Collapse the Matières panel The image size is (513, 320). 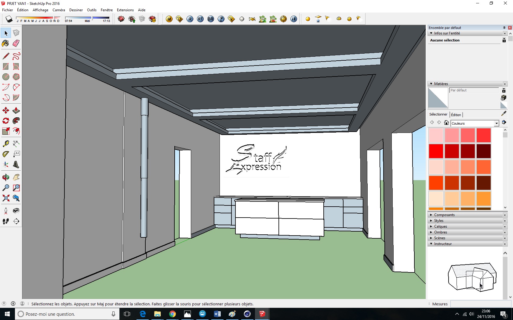[x=431, y=84]
